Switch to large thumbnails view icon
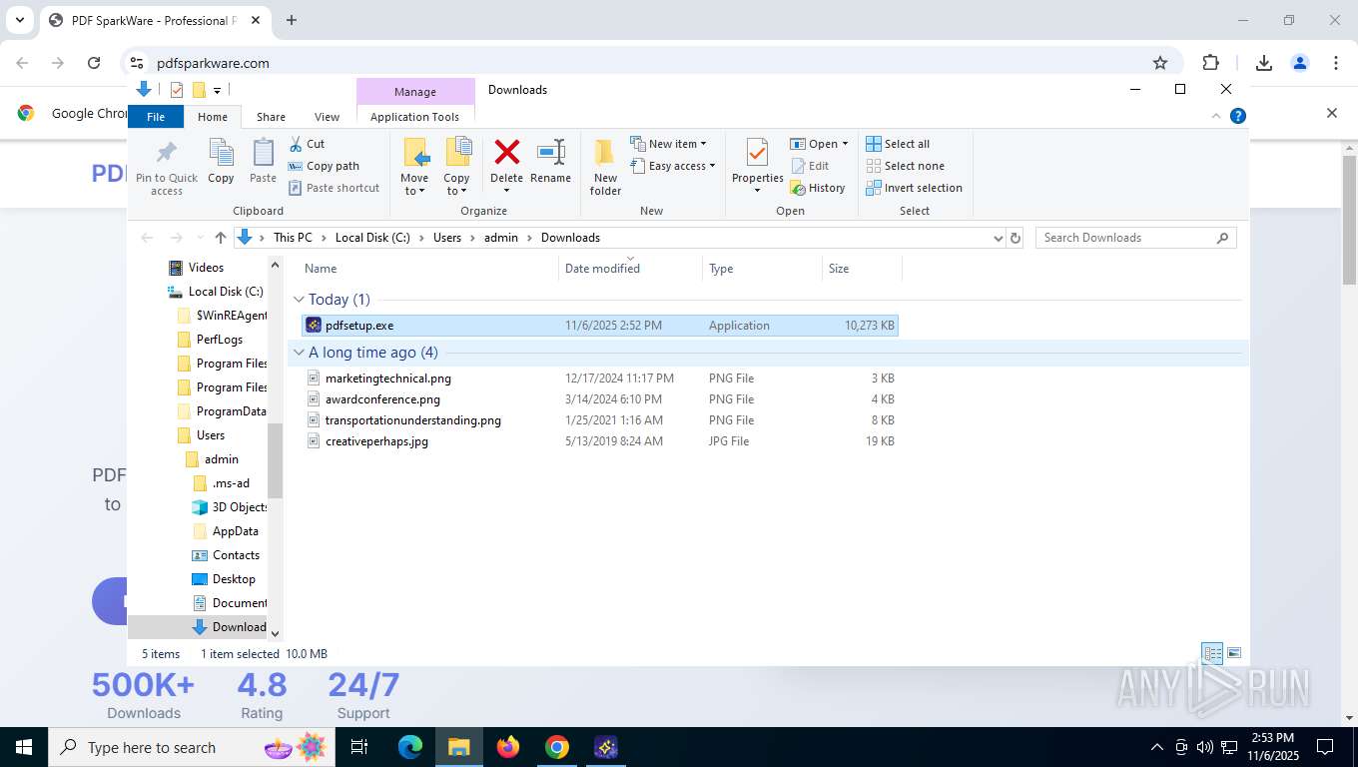Image resolution: width=1358 pixels, height=767 pixels. (x=1234, y=654)
